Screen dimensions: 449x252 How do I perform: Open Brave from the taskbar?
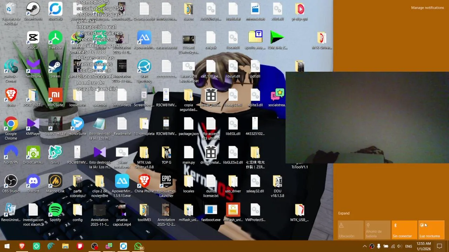pyautogui.click(x=22, y=246)
